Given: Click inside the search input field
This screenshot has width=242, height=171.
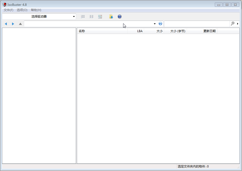Looking at the screenshot, I should click(197, 24).
